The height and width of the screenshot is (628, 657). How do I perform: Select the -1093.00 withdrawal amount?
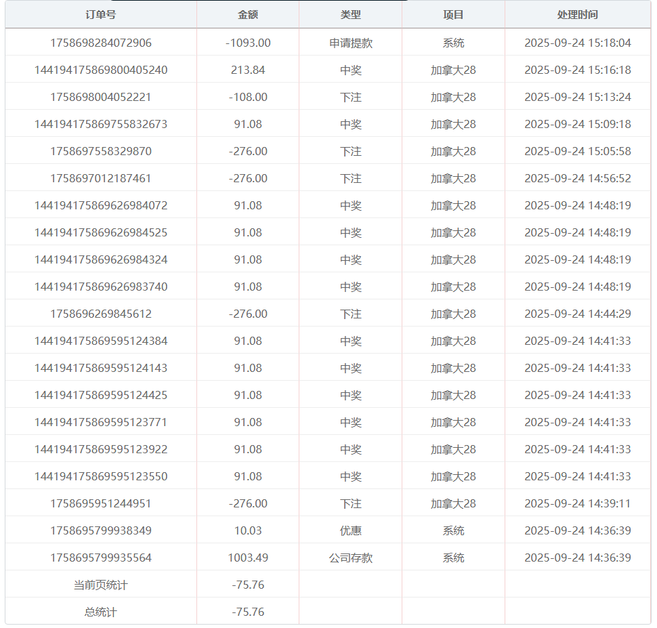coord(247,41)
